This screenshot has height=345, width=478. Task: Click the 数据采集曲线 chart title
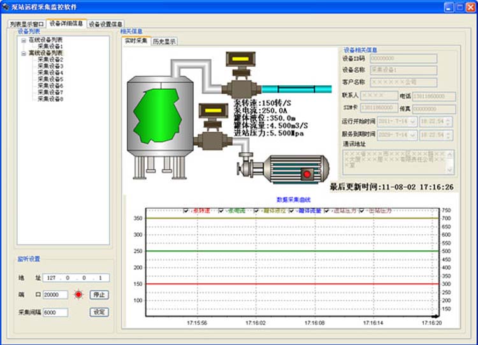click(x=293, y=200)
